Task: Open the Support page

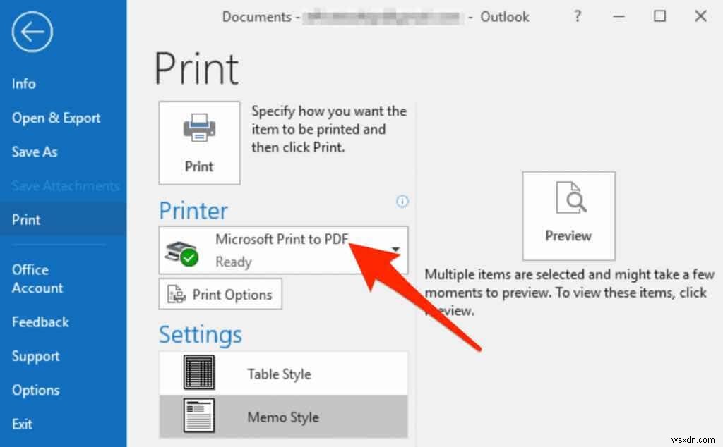Action: pyautogui.click(x=35, y=356)
